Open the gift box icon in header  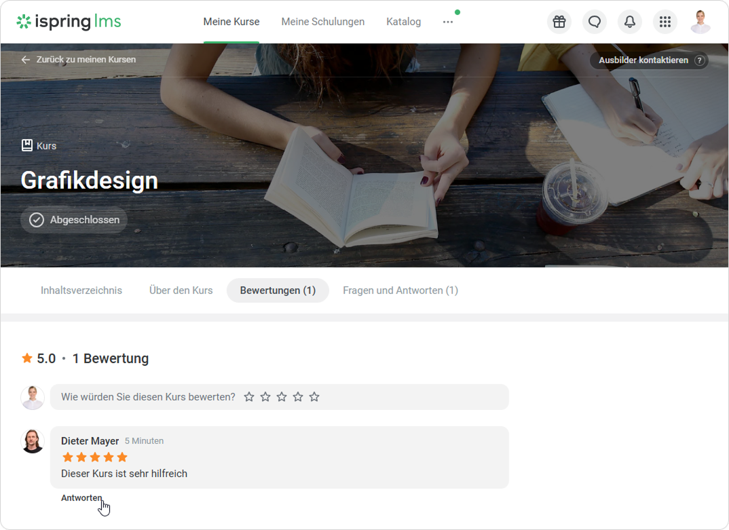(559, 22)
